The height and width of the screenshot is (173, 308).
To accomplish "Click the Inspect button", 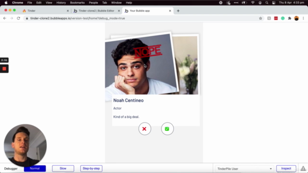I will [x=286, y=169].
